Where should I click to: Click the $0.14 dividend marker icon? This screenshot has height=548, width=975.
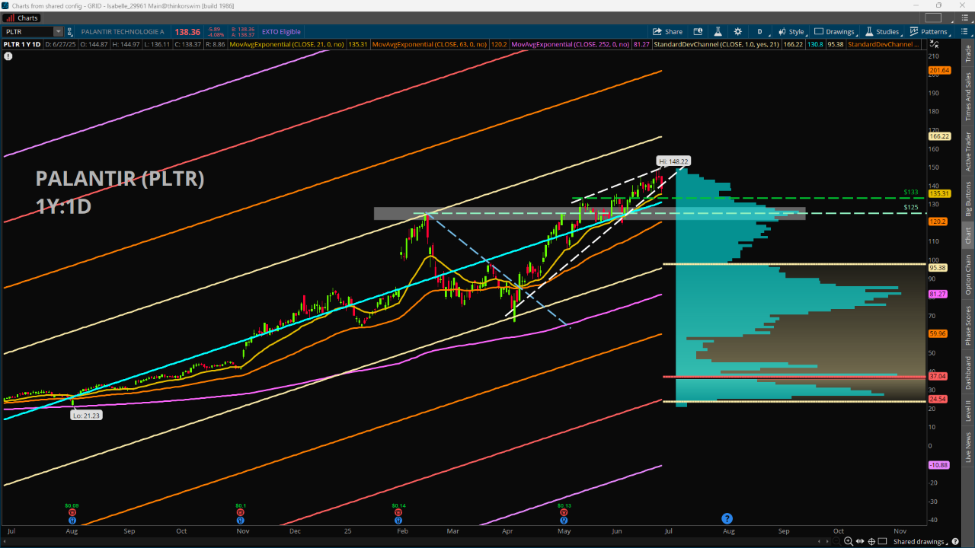pos(398,513)
